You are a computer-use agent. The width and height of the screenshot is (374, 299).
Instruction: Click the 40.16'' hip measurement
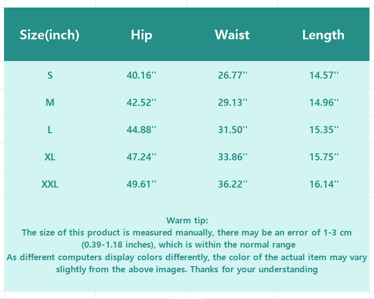click(x=141, y=76)
